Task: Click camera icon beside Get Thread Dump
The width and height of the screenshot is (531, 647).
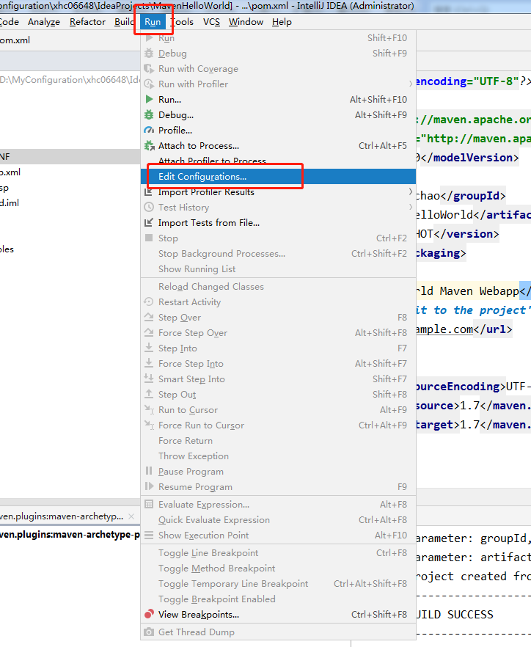Action: point(149,632)
